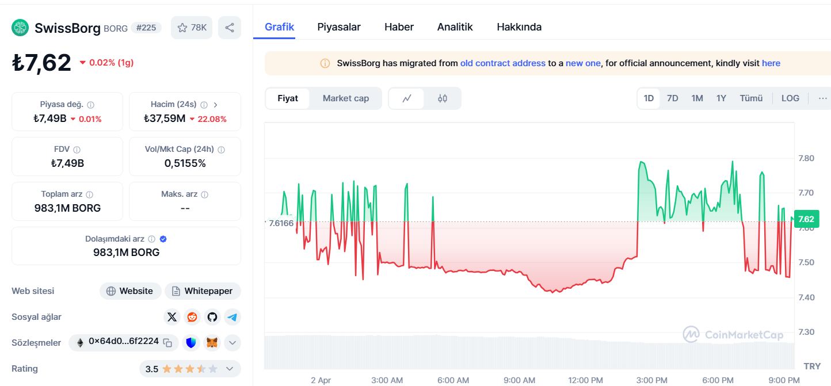
Task: Open the chart's more options ellipsis menu
Action: 822,98
